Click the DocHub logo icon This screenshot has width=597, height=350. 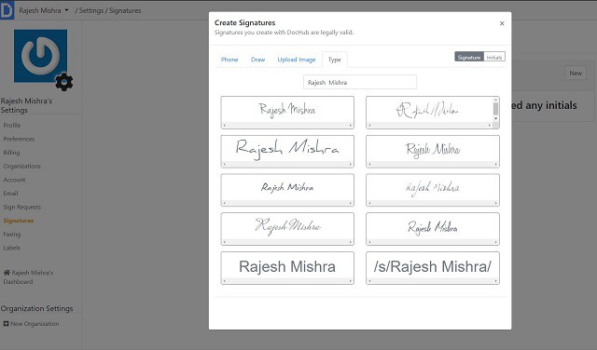(x=7, y=10)
